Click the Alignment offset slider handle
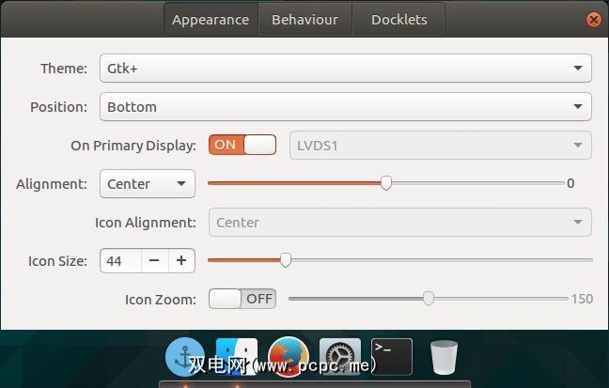 click(x=386, y=183)
